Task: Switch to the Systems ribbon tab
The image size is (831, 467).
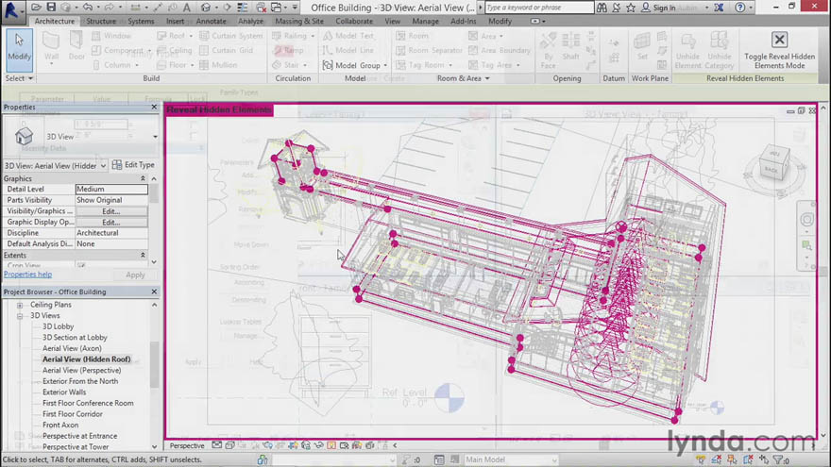Action: click(x=141, y=21)
